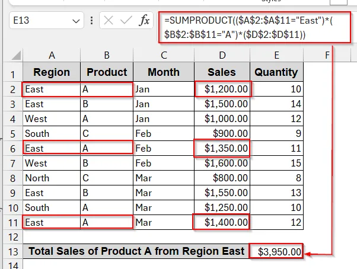Select the cell with $1,500.00
The width and height of the screenshot is (357, 269).
(x=222, y=104)
